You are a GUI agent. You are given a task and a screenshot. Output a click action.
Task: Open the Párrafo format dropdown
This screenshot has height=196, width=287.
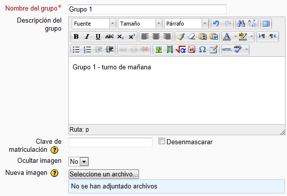(205, 24)
